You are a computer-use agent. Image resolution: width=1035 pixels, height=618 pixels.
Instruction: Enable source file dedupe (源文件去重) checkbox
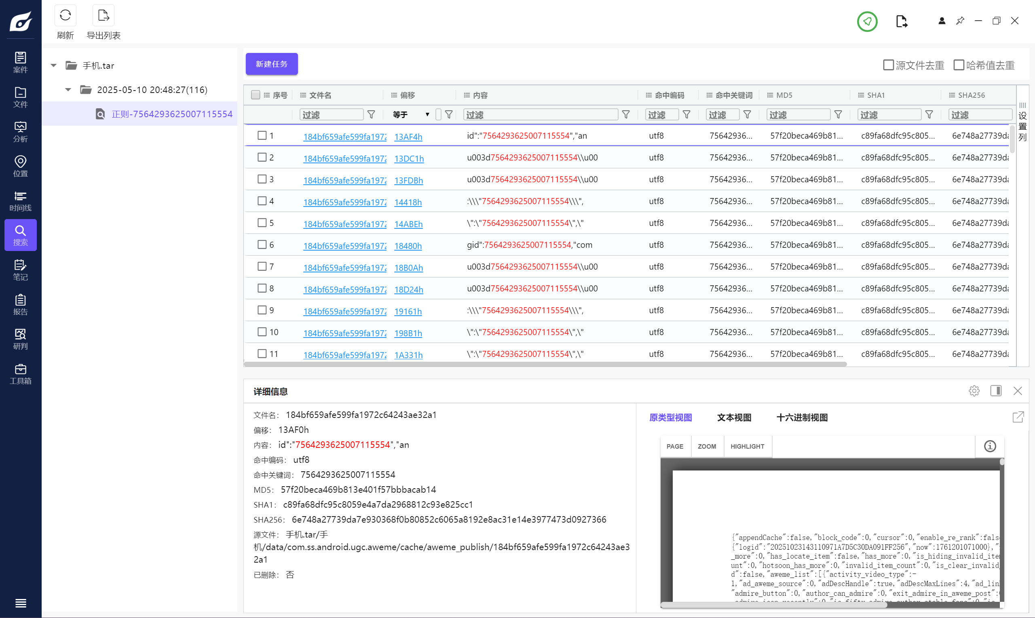(x=888, y=65)
